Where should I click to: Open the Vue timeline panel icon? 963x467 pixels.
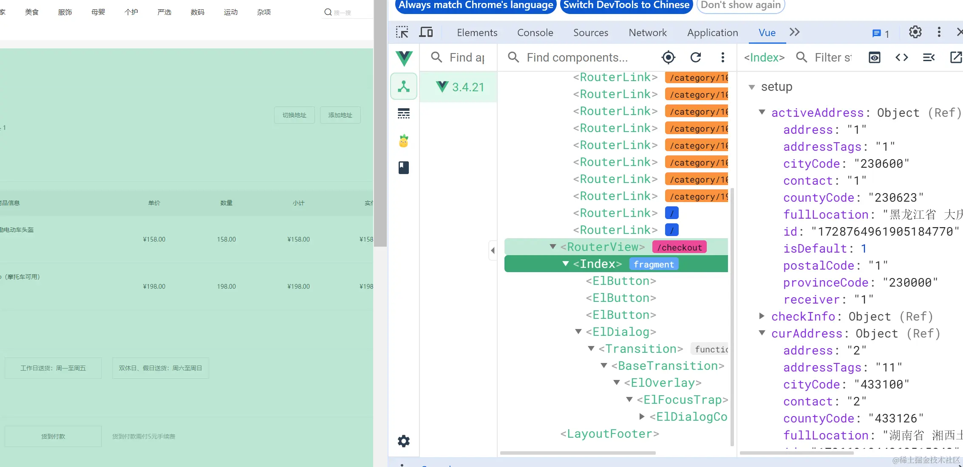pyautogui.click(x=404, y=113)
